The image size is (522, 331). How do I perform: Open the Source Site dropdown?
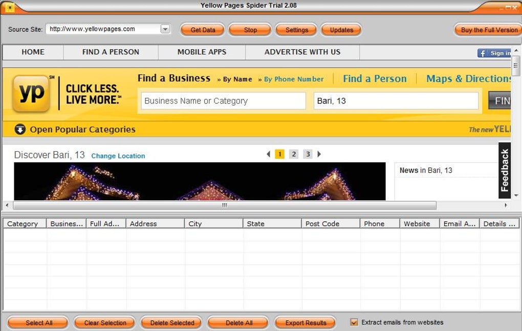[165, 29]
